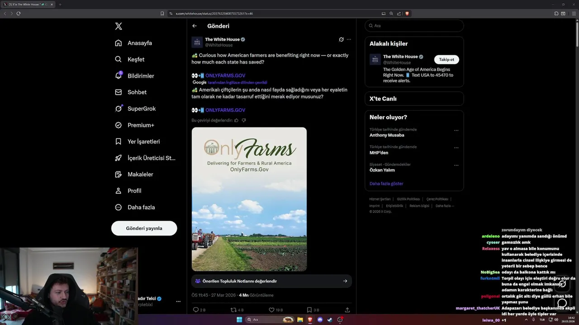
Task: Click the repost icon
Action: 233,310
